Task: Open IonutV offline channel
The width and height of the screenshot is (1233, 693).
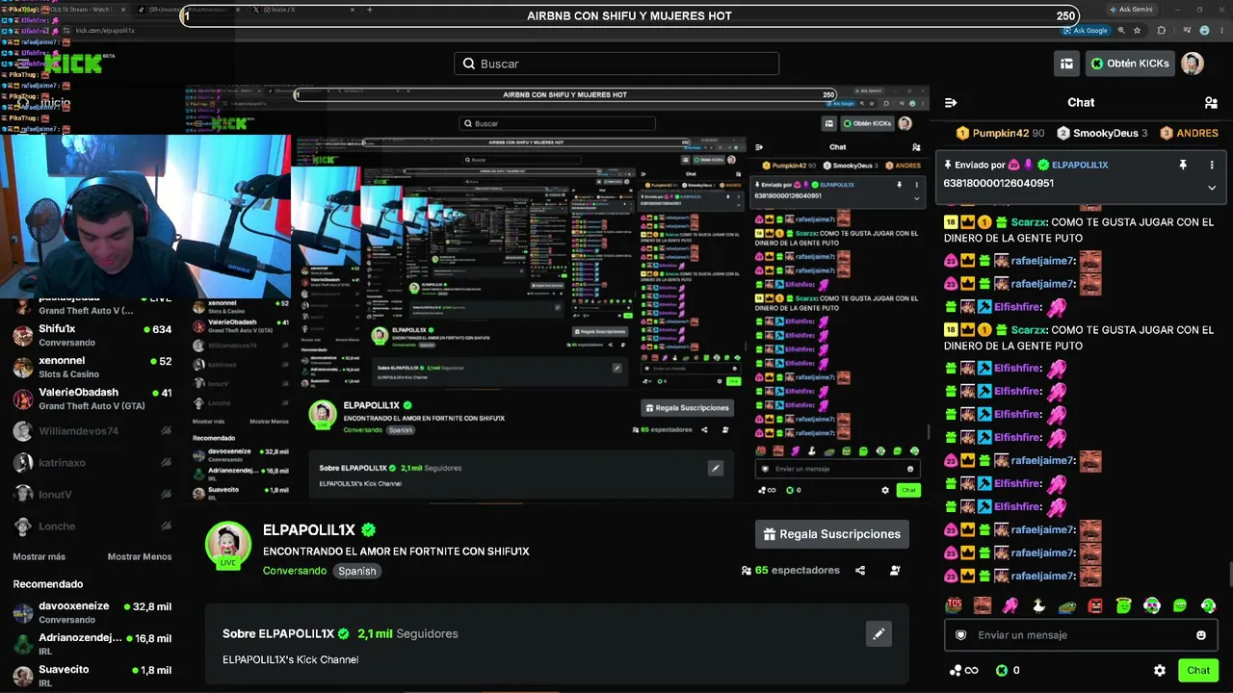Action: tap(92, 495)
